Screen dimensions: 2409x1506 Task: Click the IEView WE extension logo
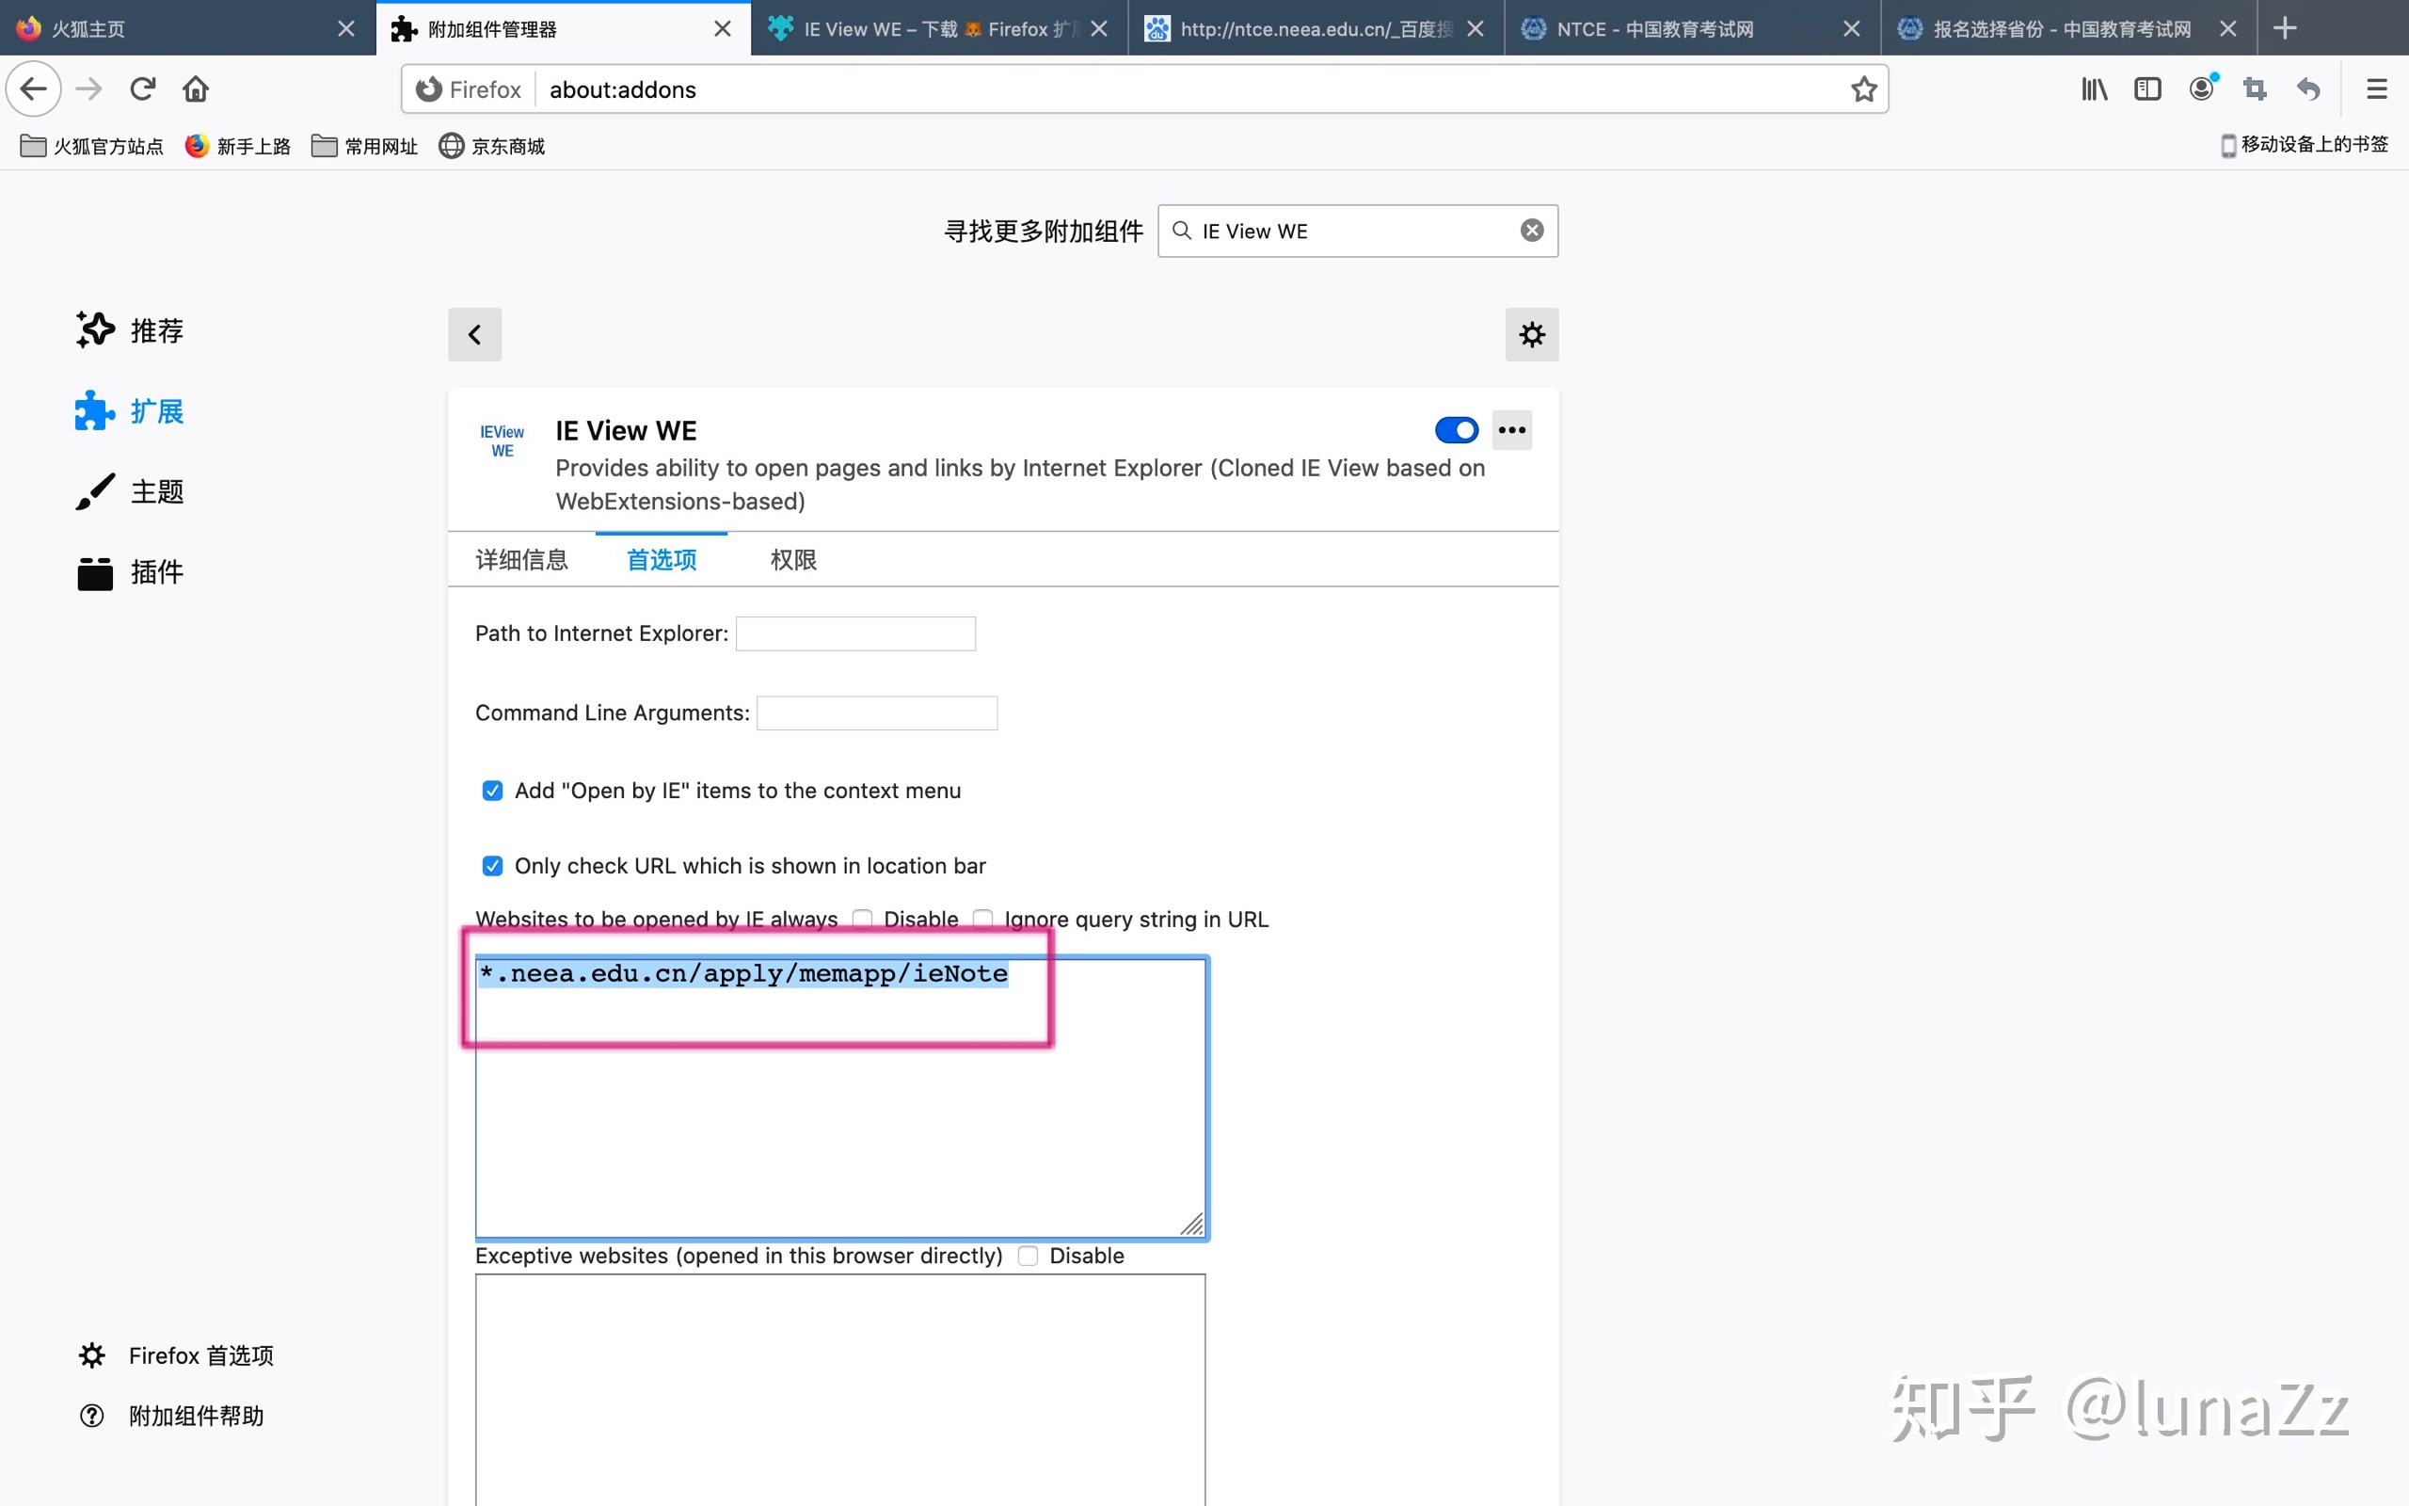502,441
